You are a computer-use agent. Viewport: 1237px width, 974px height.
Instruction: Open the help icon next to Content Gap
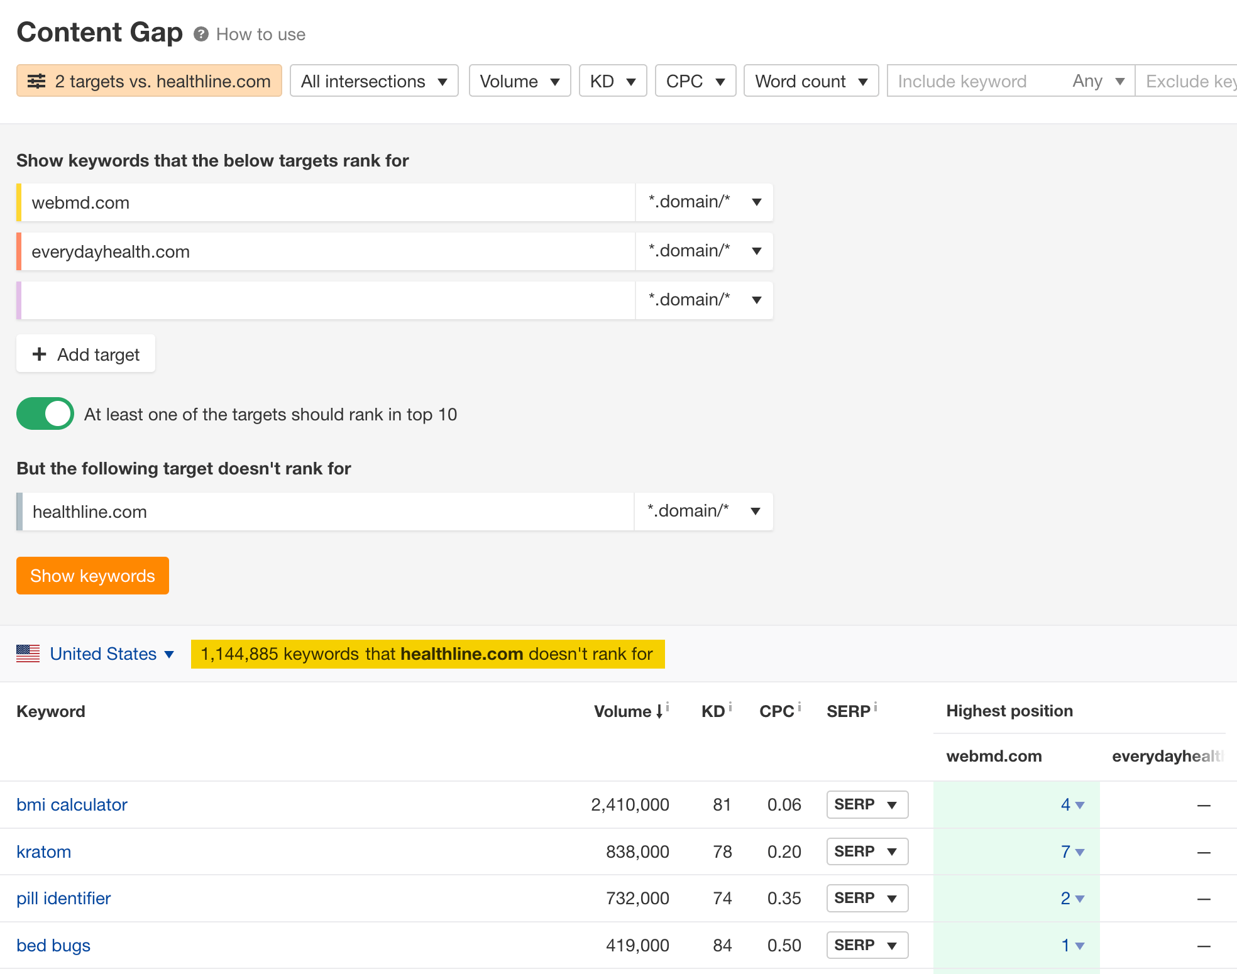pyautogui.click(x=201, y=34)
